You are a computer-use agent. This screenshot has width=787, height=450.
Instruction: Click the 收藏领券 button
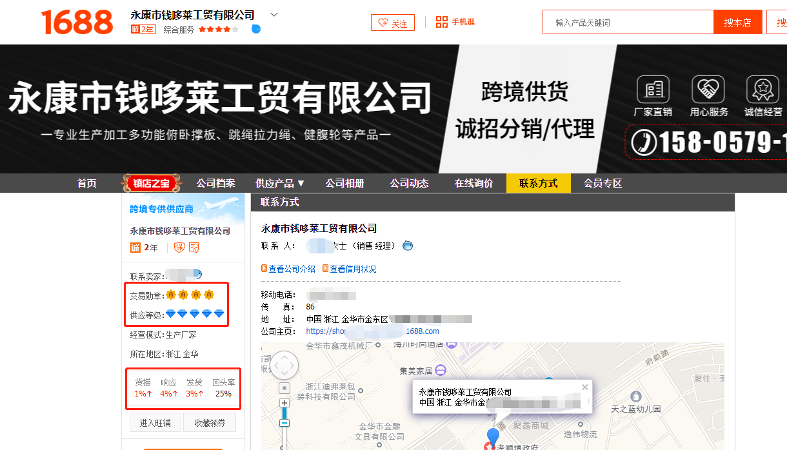tap(210, 423)
